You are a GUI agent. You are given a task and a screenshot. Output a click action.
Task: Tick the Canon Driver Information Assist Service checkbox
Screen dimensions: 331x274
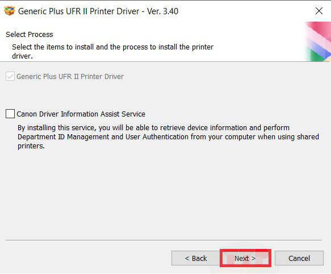tap(10, 114)
